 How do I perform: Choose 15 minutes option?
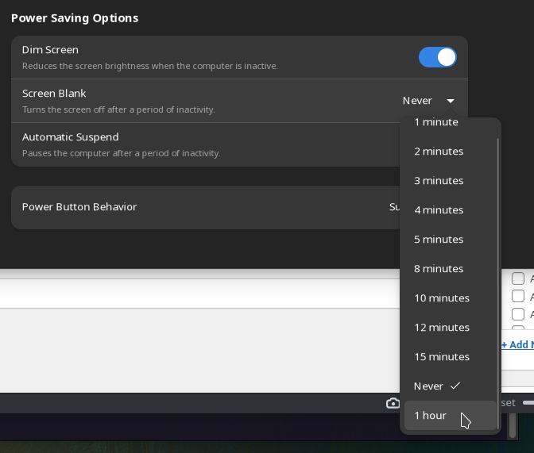(450, 357)
